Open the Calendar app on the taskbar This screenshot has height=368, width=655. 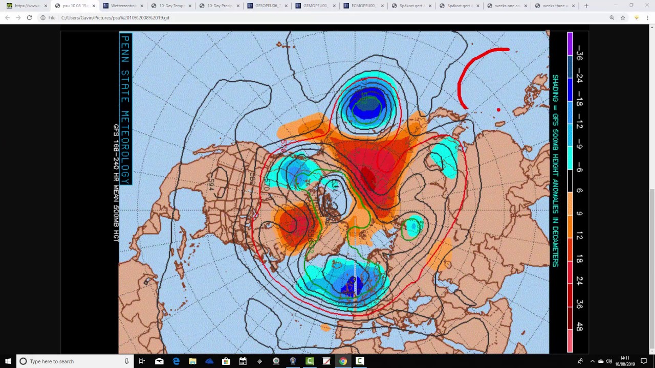(x=243, y=361)
